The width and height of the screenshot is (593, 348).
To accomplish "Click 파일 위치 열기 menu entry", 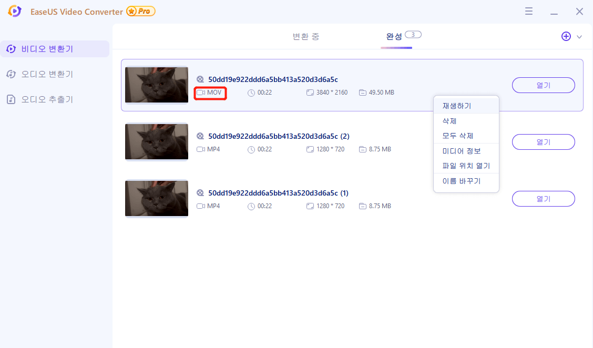I will pyautogui.click(x=465, y=166).
